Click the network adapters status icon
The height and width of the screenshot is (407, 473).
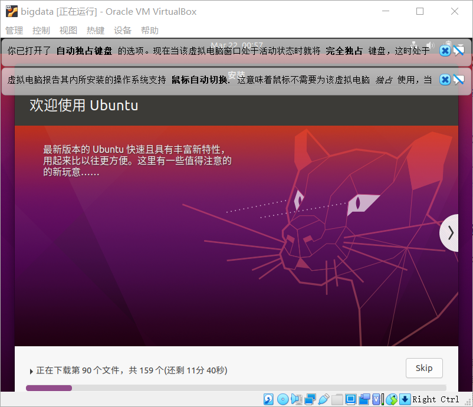(310, 399)
